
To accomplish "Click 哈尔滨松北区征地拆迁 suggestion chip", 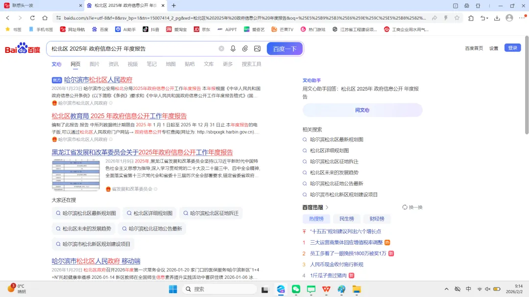I will [211, 213].
